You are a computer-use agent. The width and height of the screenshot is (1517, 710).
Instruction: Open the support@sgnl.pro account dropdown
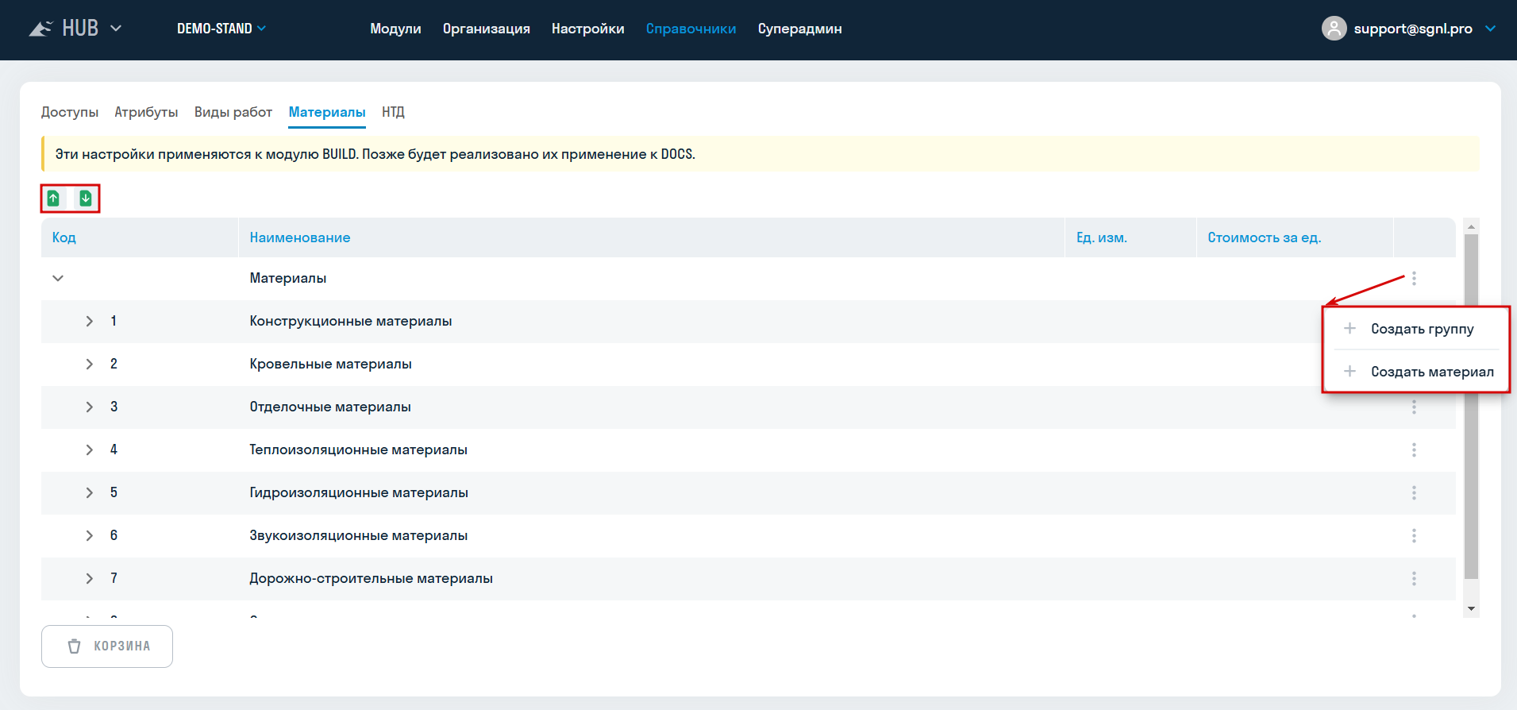coord(1490,29)
